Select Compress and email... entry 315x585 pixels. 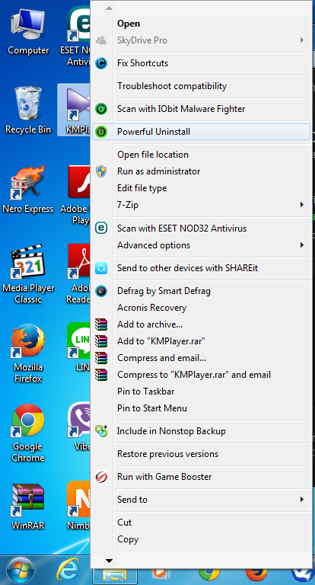[x=201, y=358]
